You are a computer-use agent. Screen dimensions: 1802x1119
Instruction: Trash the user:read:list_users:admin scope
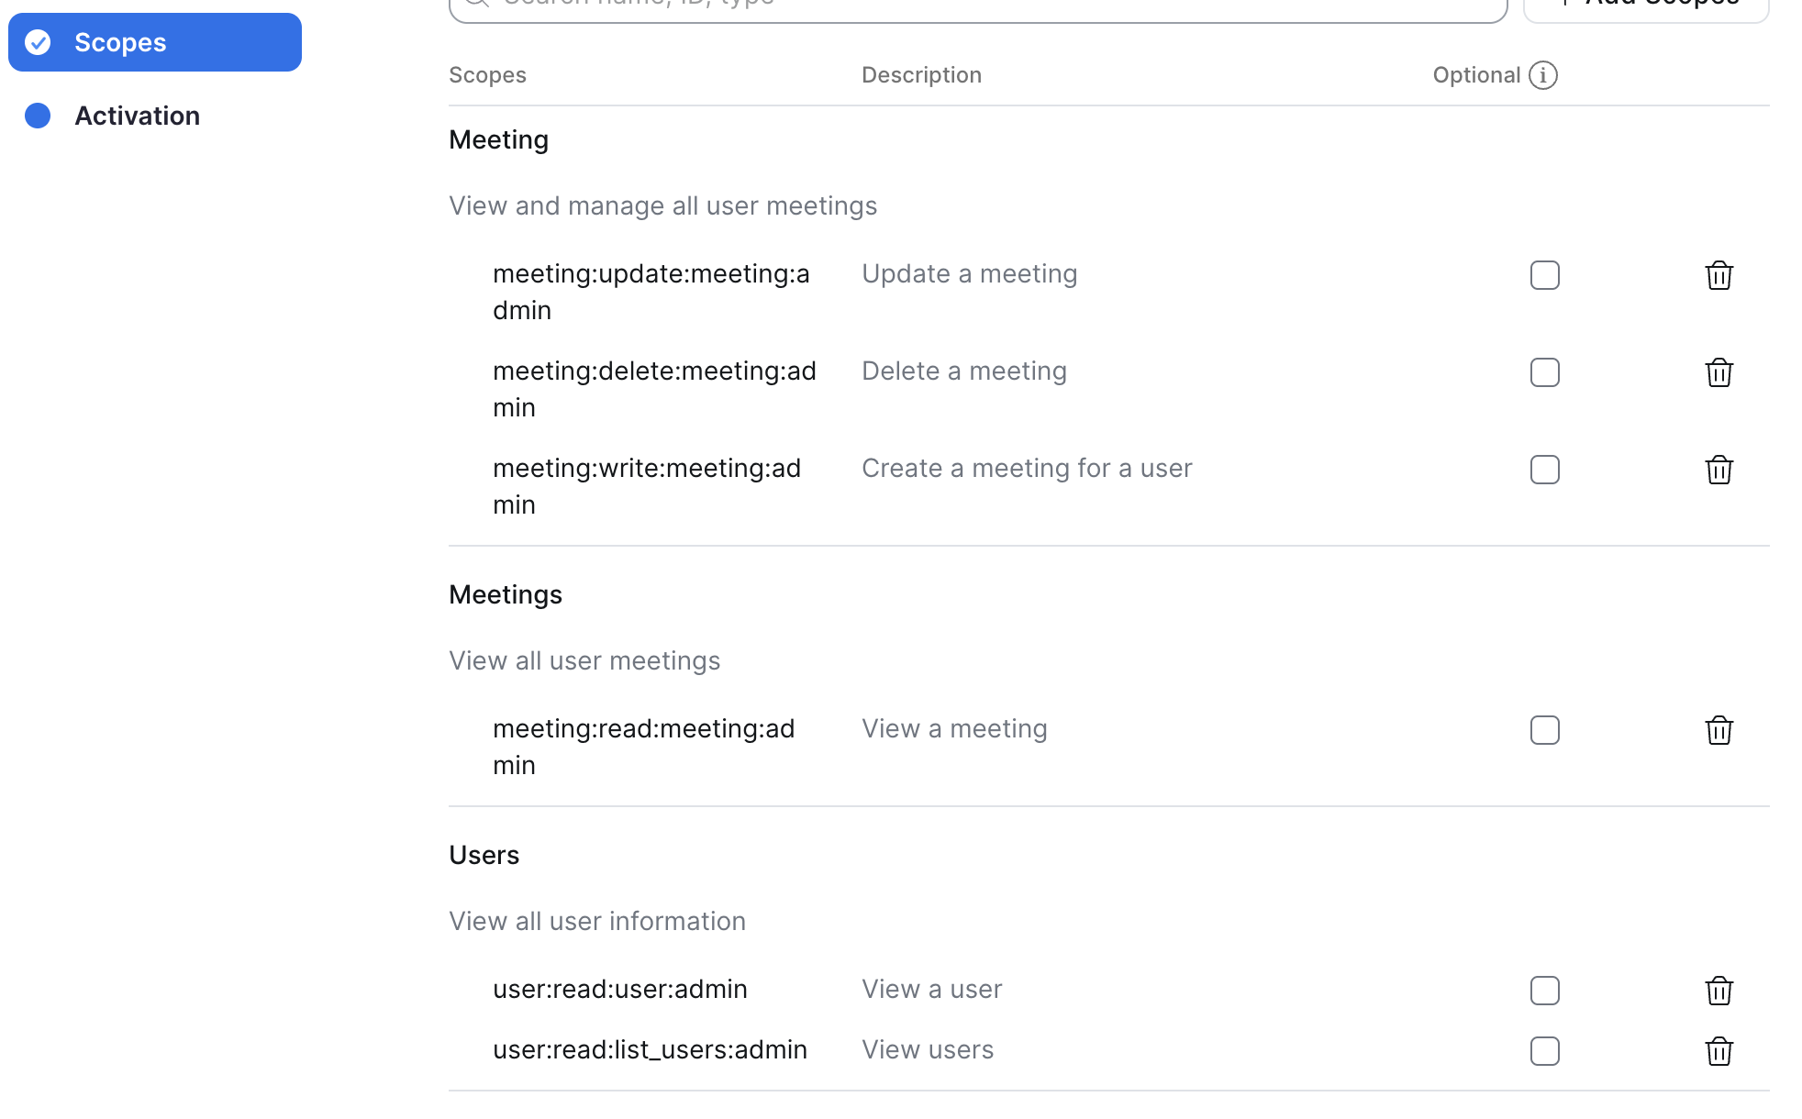click(1719, 1051)
